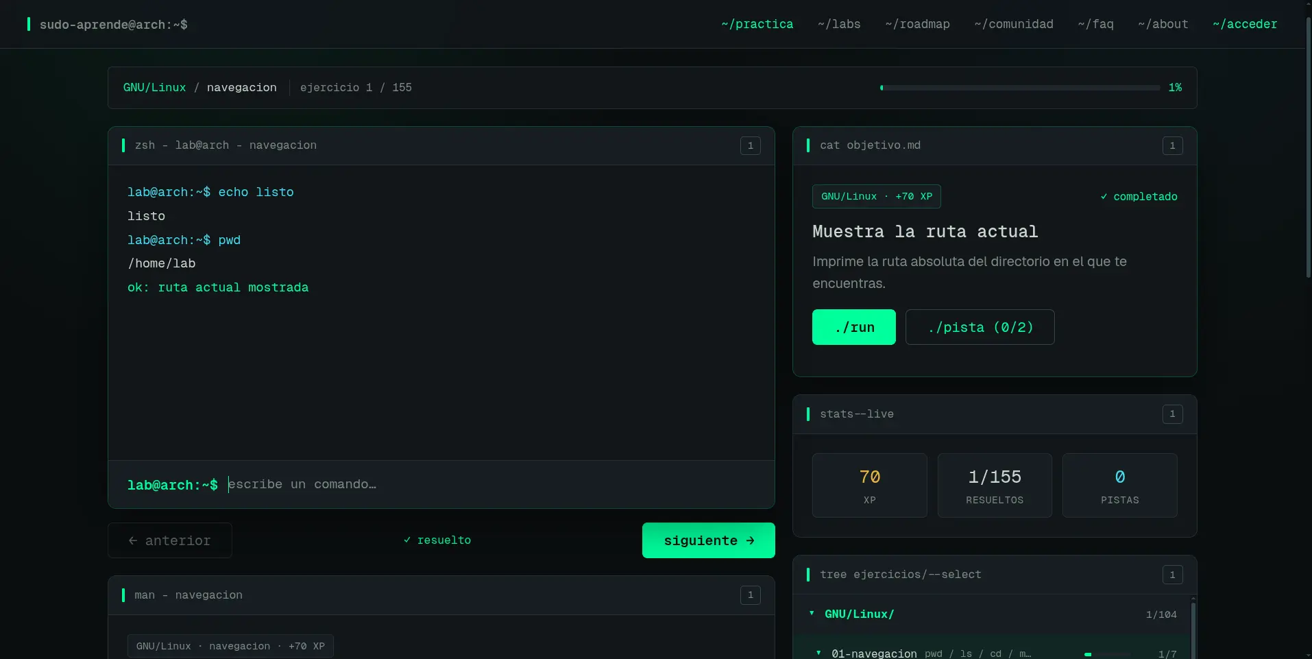This screenshot has height=659, width=1312.
Task: Click the sudo-aprende@arch logo prompt
Action: [108, 25]
